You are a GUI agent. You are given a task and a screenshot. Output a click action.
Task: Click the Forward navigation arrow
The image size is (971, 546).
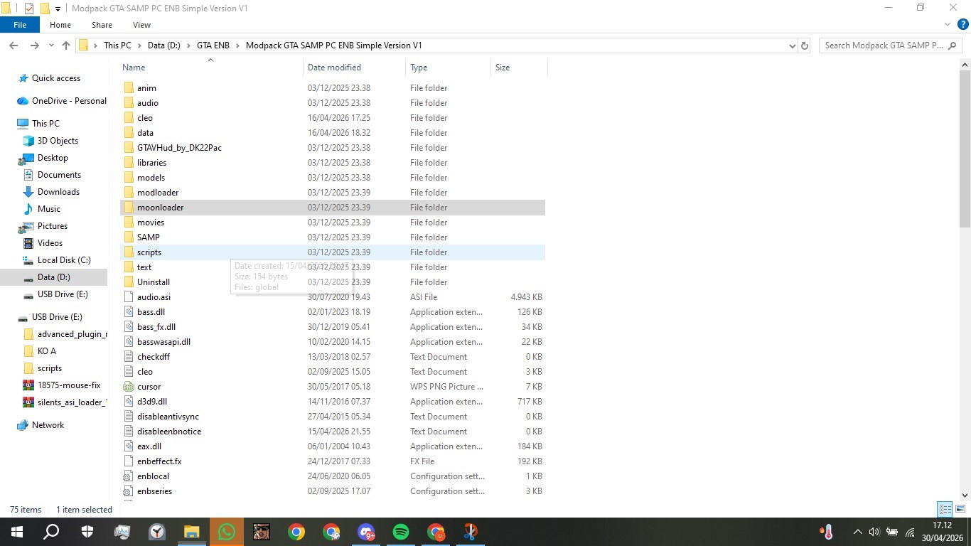[34, 45]
